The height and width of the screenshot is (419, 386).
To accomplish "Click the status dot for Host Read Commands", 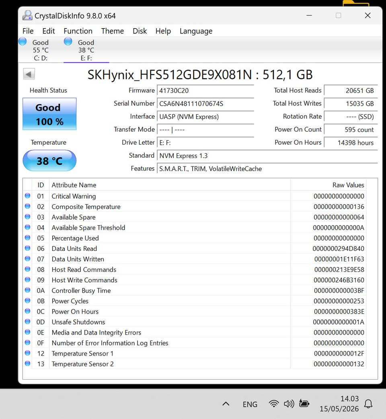I will tap(27, 269).
